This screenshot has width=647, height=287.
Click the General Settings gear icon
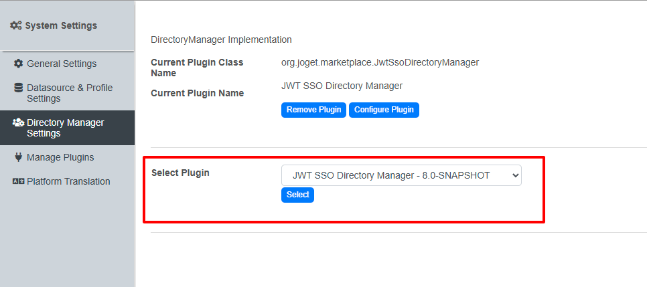(19, 64)
